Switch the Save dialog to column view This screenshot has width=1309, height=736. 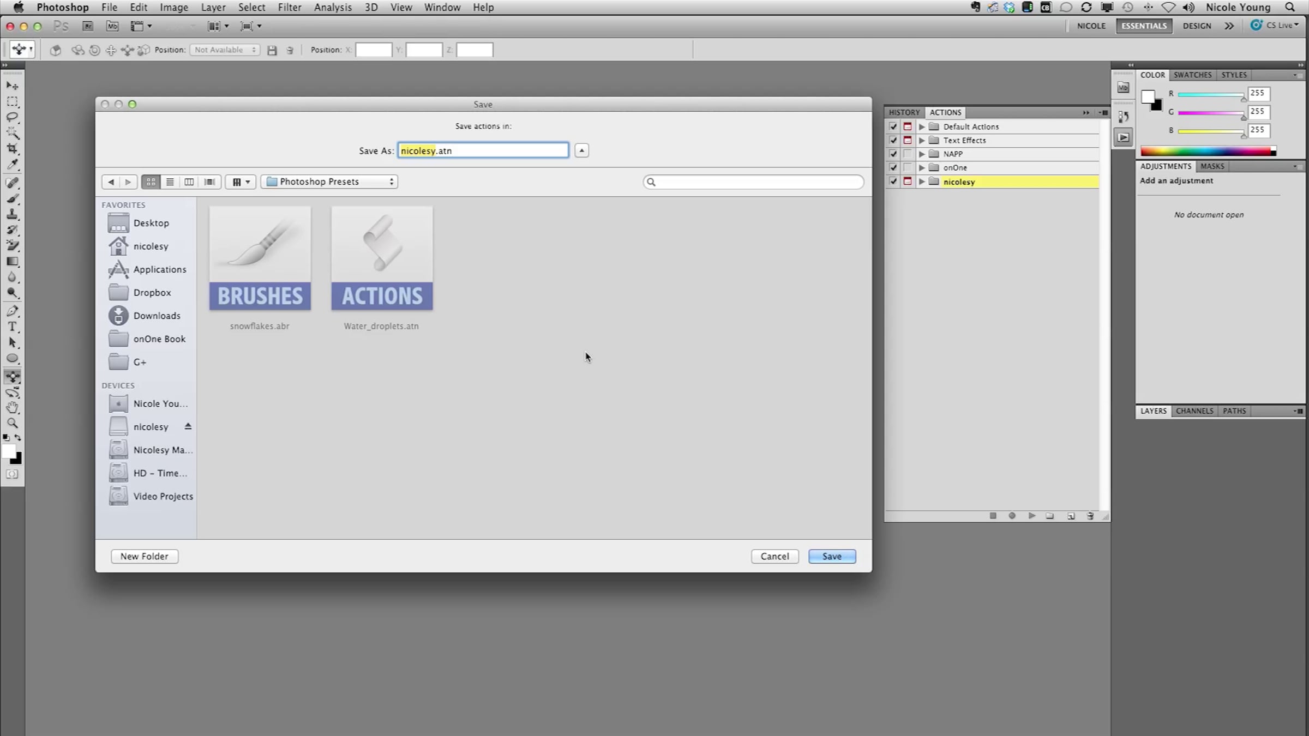click(x=189, y=182)
